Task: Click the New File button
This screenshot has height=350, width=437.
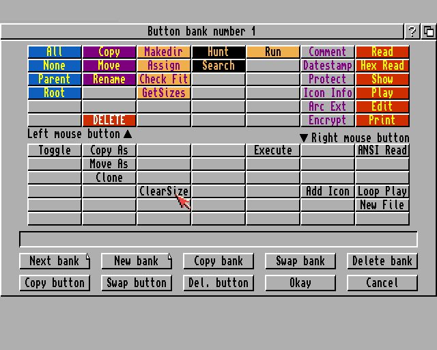Action: click(x=382, y=205)
